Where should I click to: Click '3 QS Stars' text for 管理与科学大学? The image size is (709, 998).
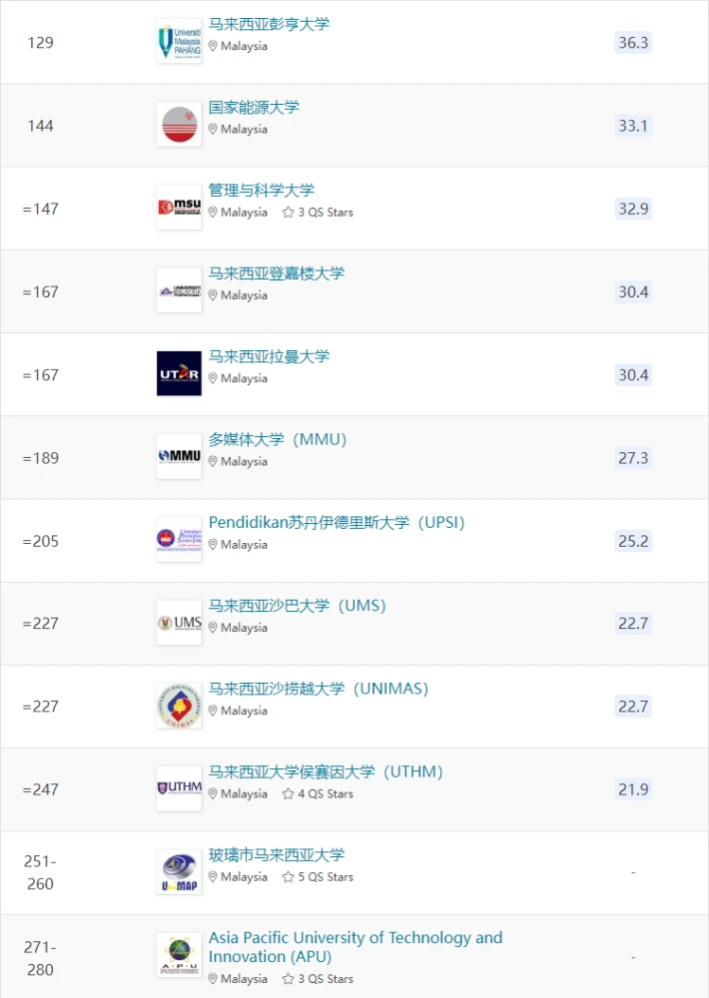tap(326, 212)
